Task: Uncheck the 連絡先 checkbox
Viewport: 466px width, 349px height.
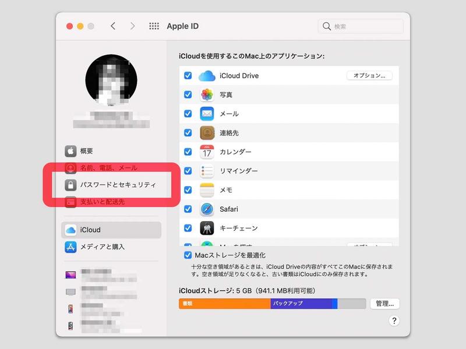Action: [x=188, y=133]
